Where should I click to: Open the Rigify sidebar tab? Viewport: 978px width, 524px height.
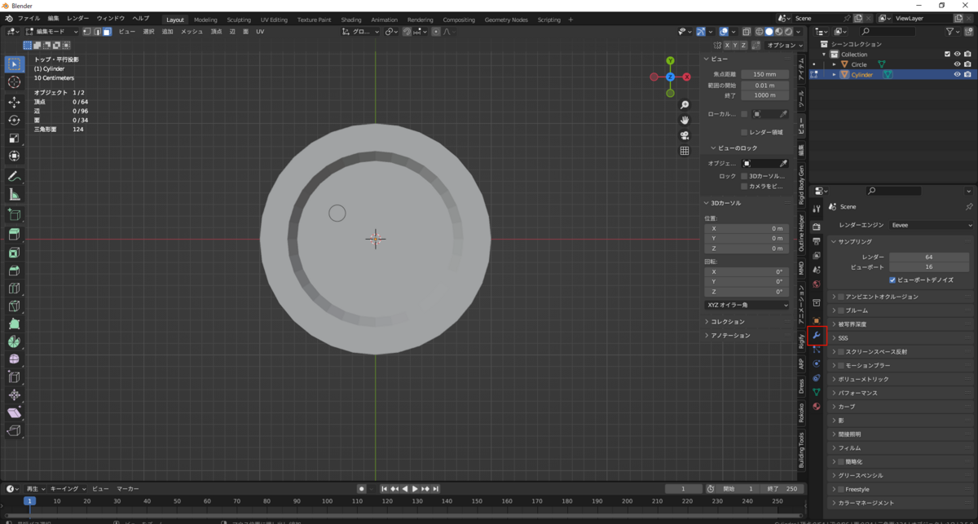click(801, 341)
